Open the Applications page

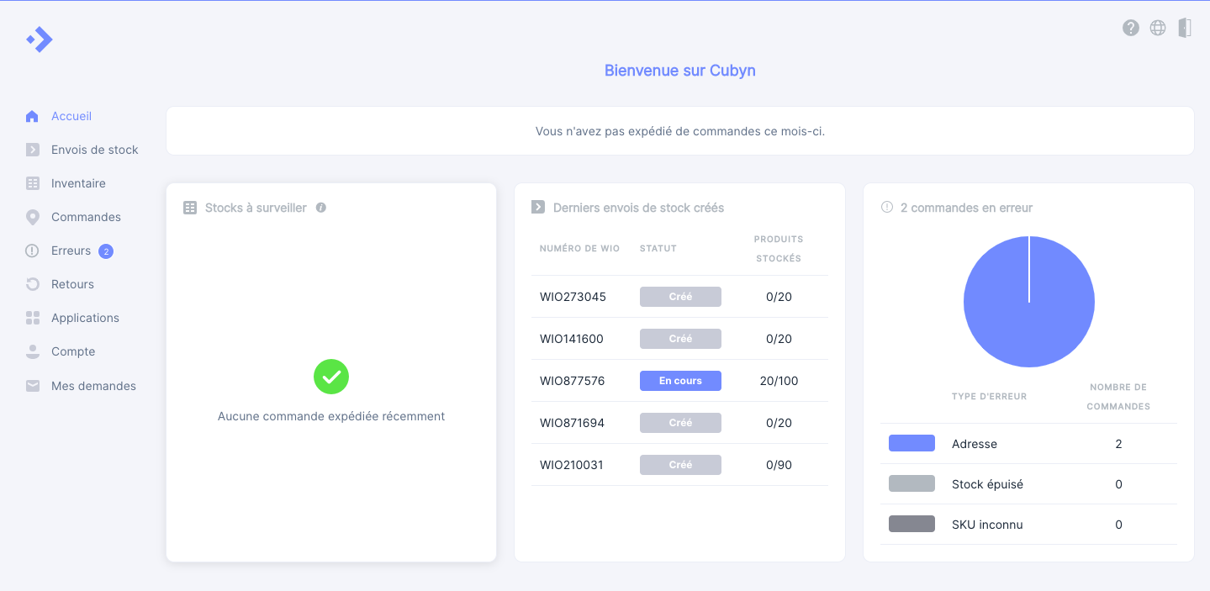pyautogui.click(x=85, y=318)
